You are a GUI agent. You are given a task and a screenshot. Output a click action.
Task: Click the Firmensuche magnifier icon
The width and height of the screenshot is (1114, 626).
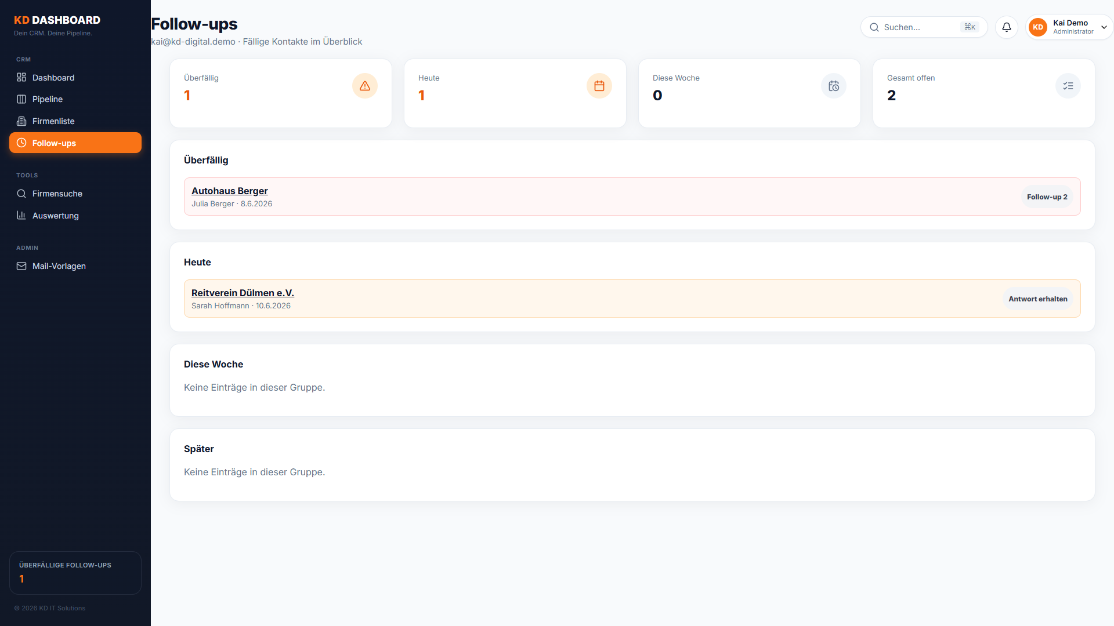coord(21,194)
